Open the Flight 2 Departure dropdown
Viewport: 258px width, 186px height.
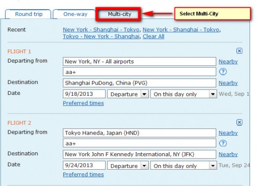(128, 165)
